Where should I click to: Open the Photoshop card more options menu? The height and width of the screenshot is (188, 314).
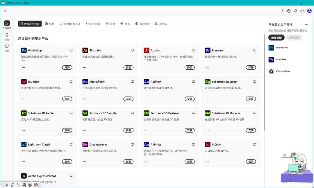(24, 68)
